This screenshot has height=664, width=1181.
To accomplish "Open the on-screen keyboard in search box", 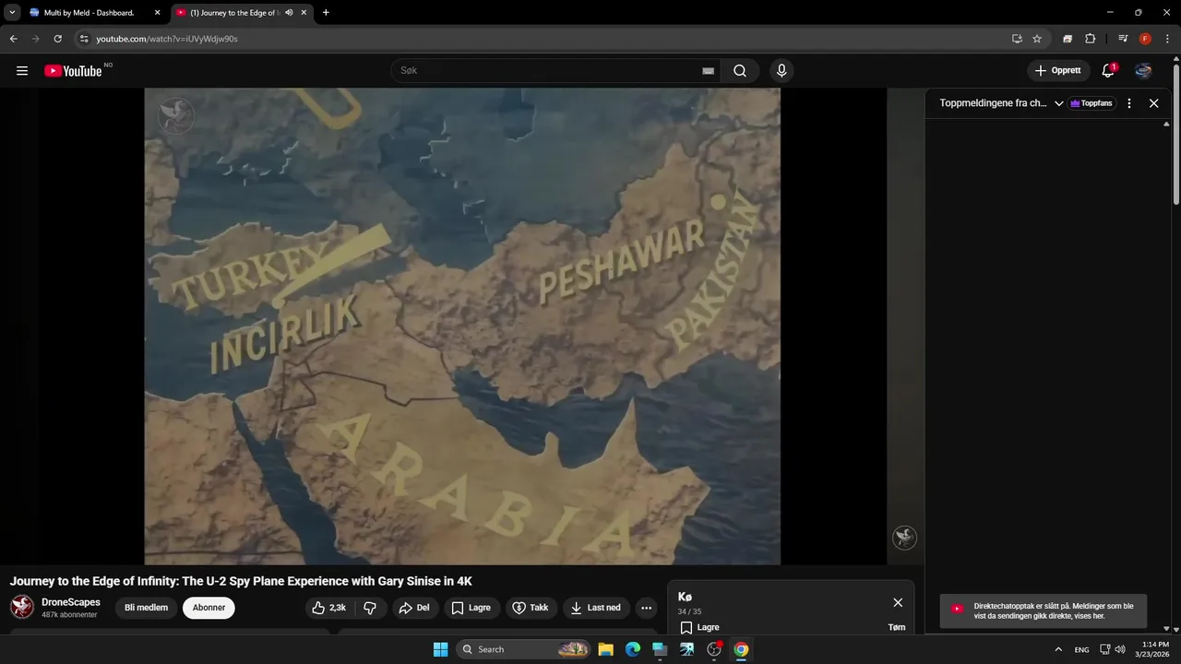I will tap(708, 71).
